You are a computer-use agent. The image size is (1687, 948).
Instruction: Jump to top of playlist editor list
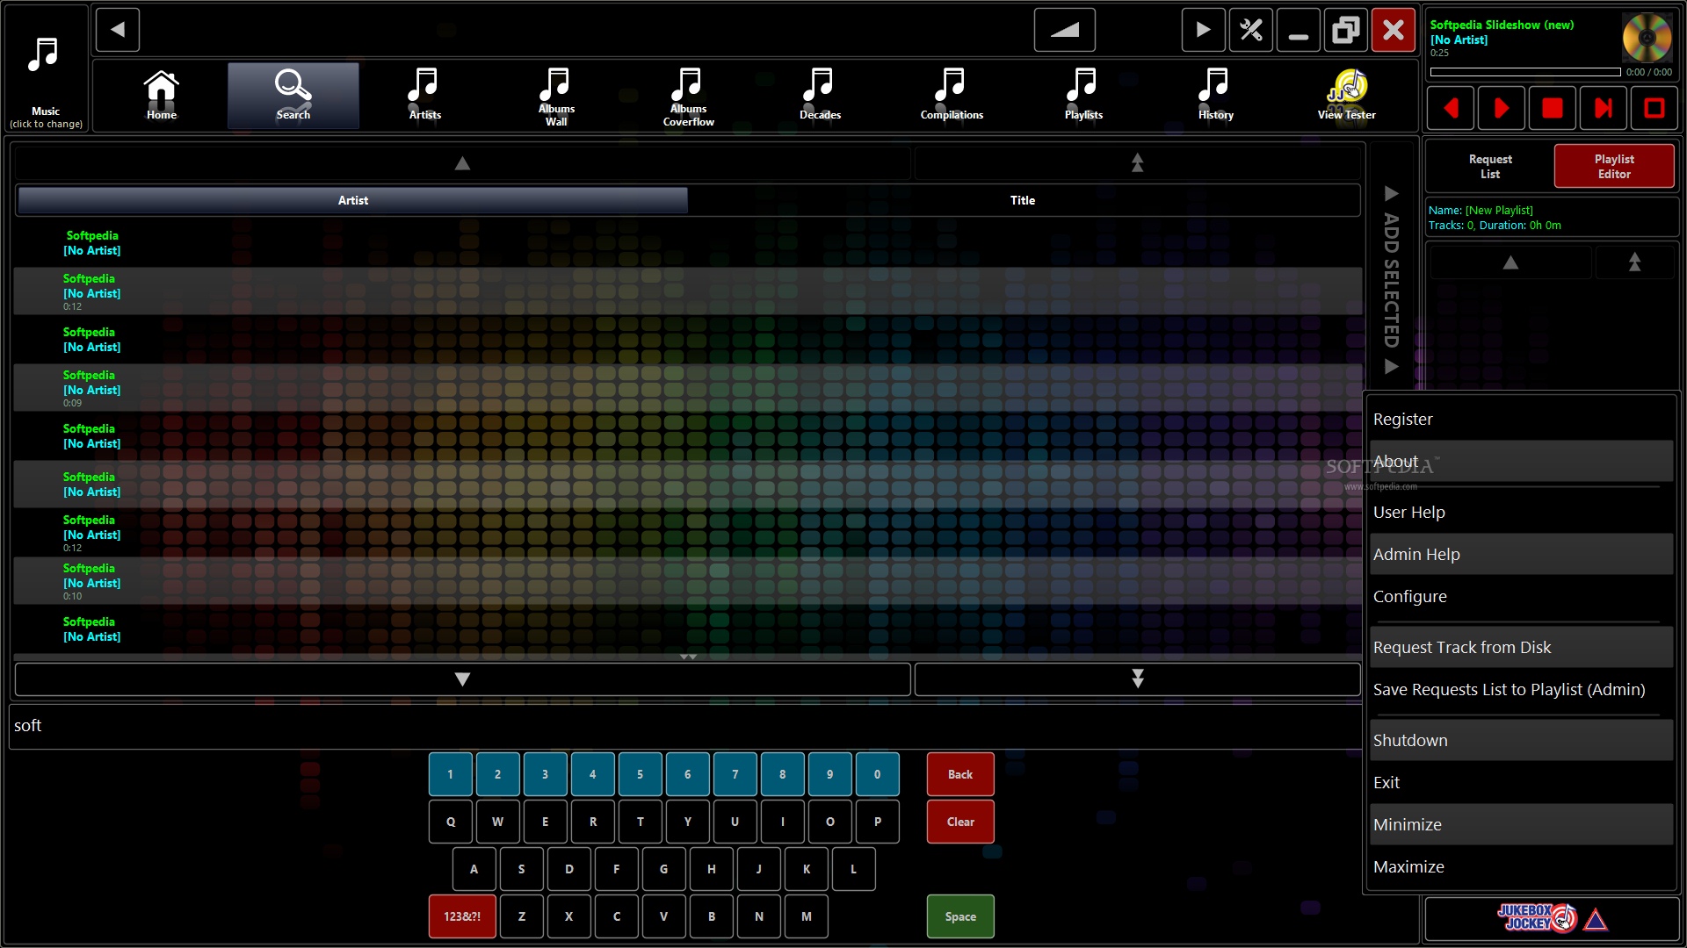[x=1634, y=262]
